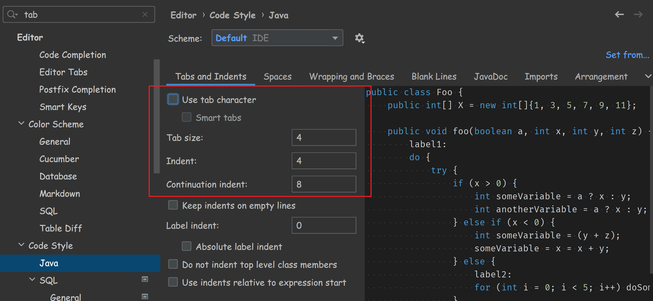Image resolution: width=653 pixels, height=301 pixels.
Task: Open Smart Keys settings
Action: coord(63,107)
